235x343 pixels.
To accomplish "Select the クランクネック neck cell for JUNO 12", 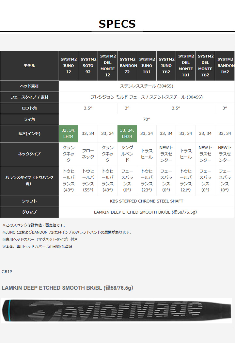I will (x=69, y=154).
